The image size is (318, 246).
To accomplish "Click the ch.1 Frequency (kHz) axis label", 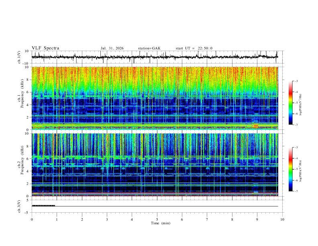I will pyautogui.click(x=22, y=98).
